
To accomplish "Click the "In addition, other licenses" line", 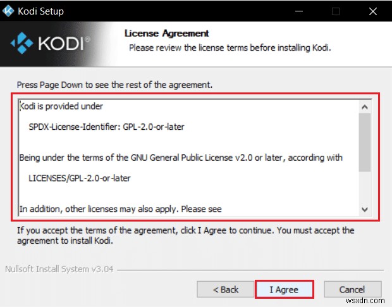I will tap(120, 208).
